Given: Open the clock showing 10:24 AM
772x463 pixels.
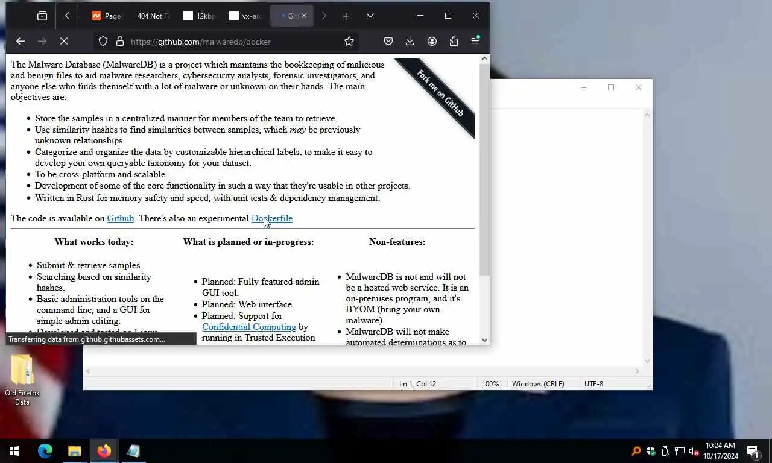Looking at the screenshot, I should [x=720, y=451].
